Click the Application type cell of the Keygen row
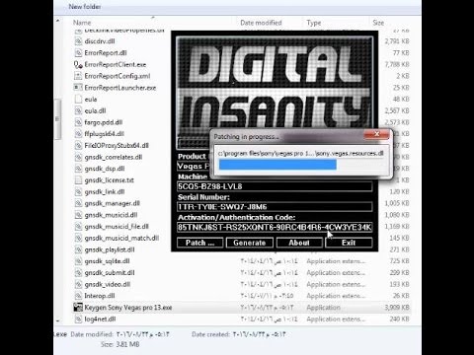The height and width of the screenshot is (355, 474). [323, 308]
